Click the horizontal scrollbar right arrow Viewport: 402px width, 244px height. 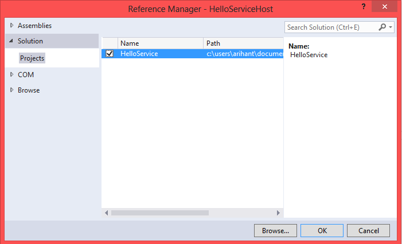tap(279, 213)
